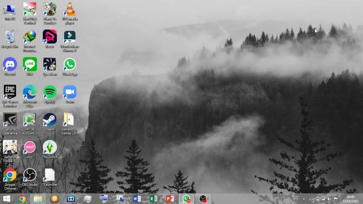Select the GameHouse Games Collection folder
The height and width of the screenshot is (204, 363).
click(x=69, y=124)
